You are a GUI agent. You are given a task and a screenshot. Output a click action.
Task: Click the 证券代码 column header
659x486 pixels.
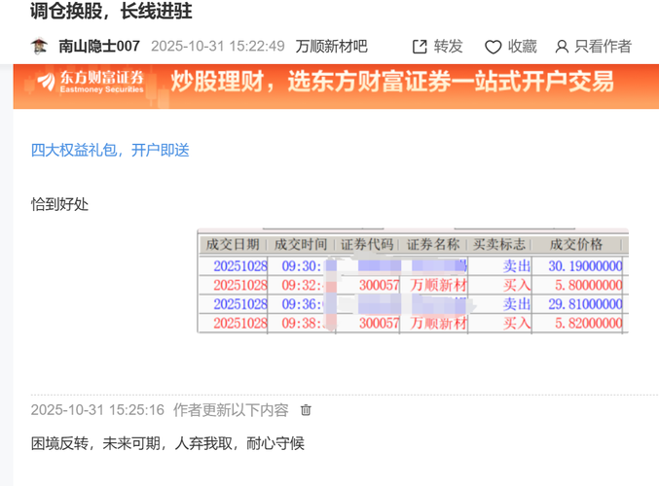367,244
